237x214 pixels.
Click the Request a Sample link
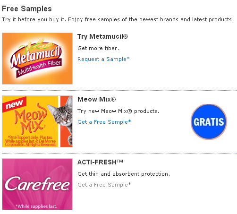(103, 59)
